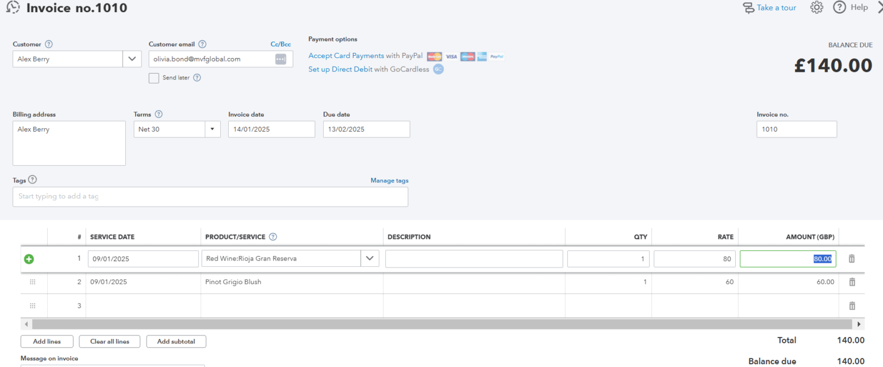Image resolution: width=883 pixels, height=367 pixels.
Task: Start the Take a tour walkthrough
Action: click(776, 7)
